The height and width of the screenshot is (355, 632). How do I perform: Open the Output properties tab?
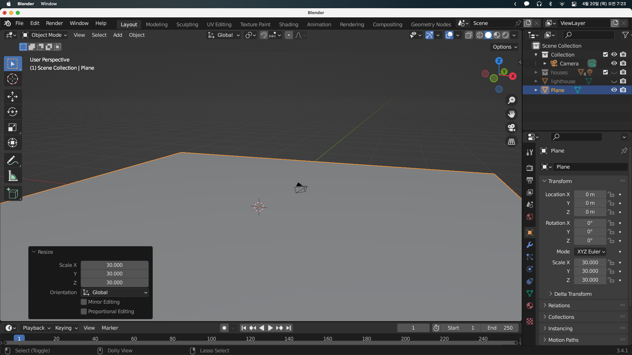pyautogui.click(x=530, y=180)
